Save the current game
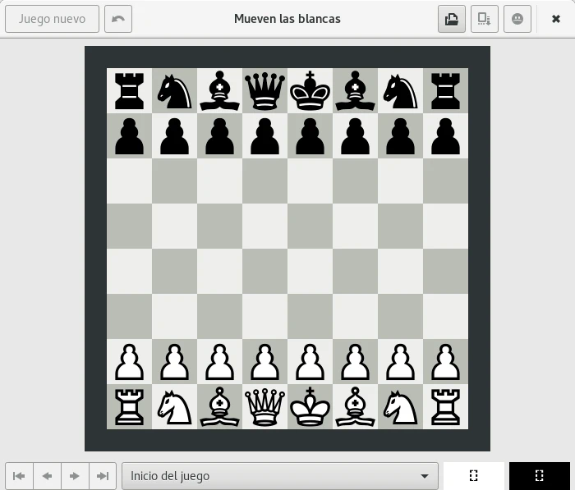575x490 pixels. 485,19
